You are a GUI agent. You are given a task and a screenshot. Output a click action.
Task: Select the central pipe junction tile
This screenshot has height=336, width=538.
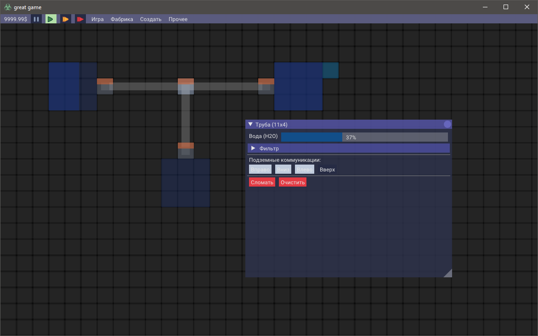point(186,86)
